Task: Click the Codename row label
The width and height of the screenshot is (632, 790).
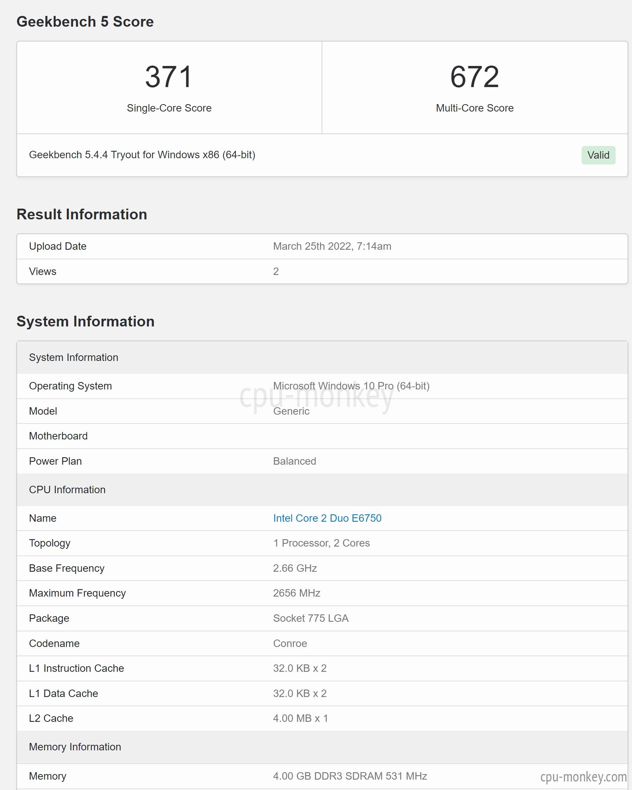Action: [54, 643]
